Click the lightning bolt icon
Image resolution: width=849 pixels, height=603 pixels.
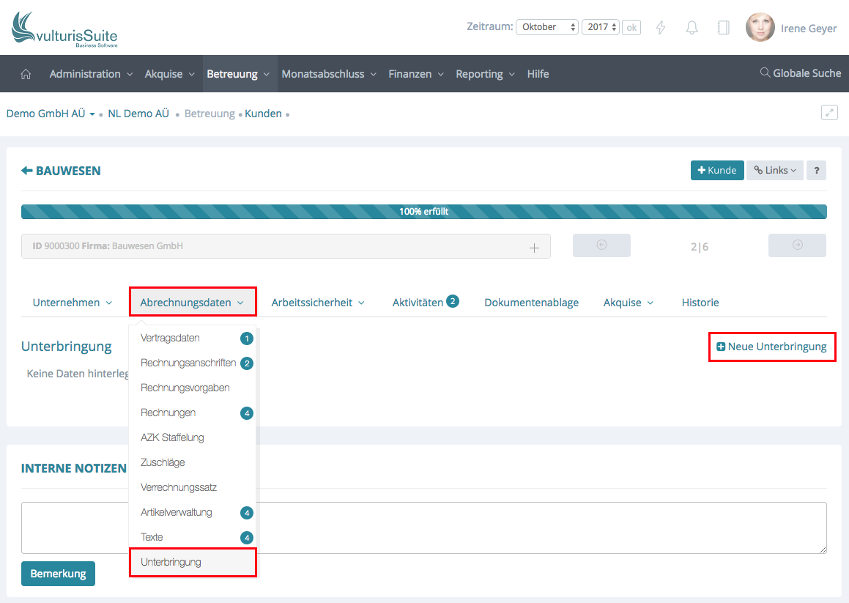click(661, 28)
